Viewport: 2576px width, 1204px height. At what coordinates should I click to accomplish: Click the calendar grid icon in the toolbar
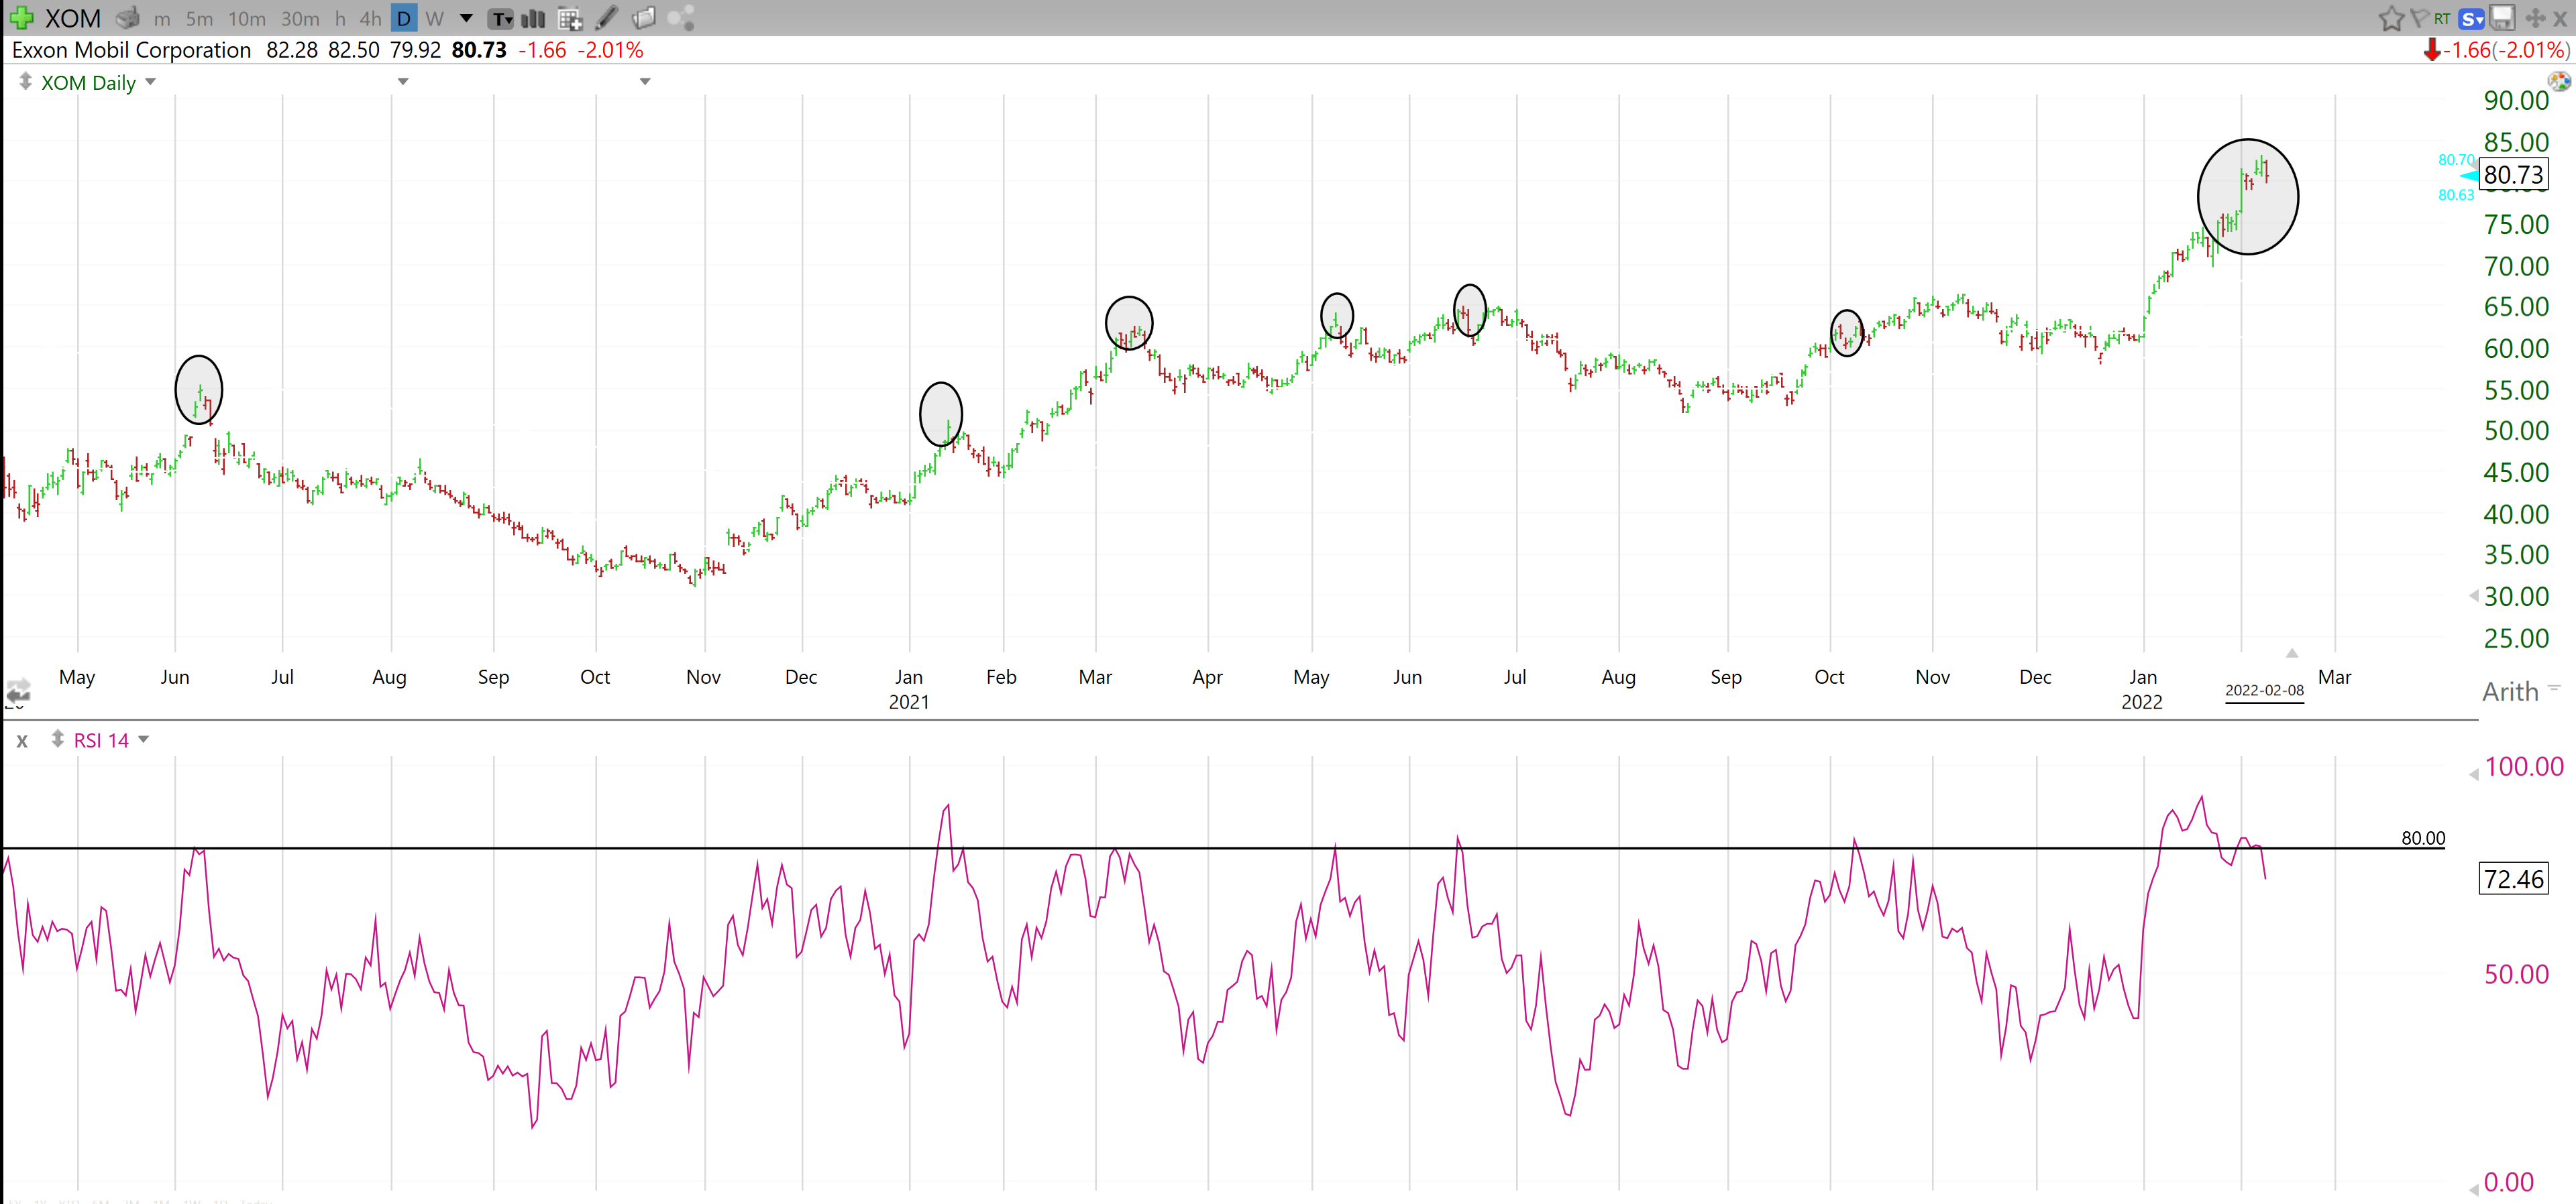click(x=570, y=18)
